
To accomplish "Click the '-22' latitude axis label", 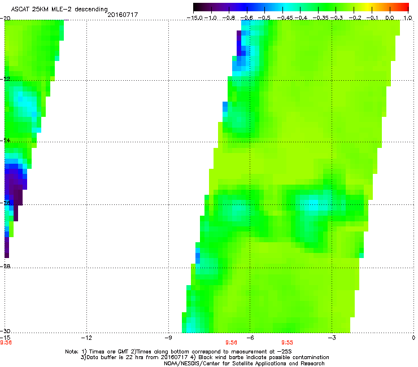I will point(5,79).
